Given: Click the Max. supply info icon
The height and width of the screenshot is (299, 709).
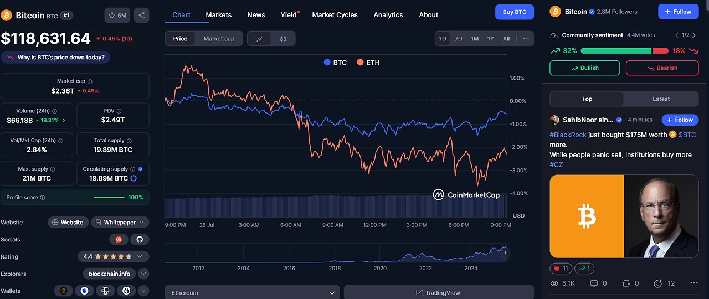Looking at the screenshot, I should pyautogui.click(x=53, y=169).
